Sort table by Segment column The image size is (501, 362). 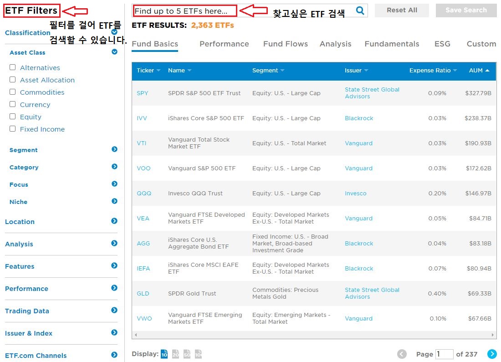point(268,70)
